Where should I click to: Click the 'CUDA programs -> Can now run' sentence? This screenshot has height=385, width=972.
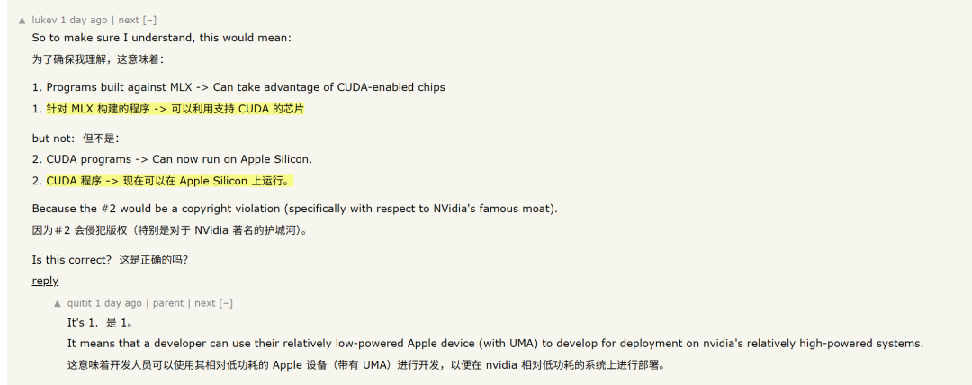point(179,159)
